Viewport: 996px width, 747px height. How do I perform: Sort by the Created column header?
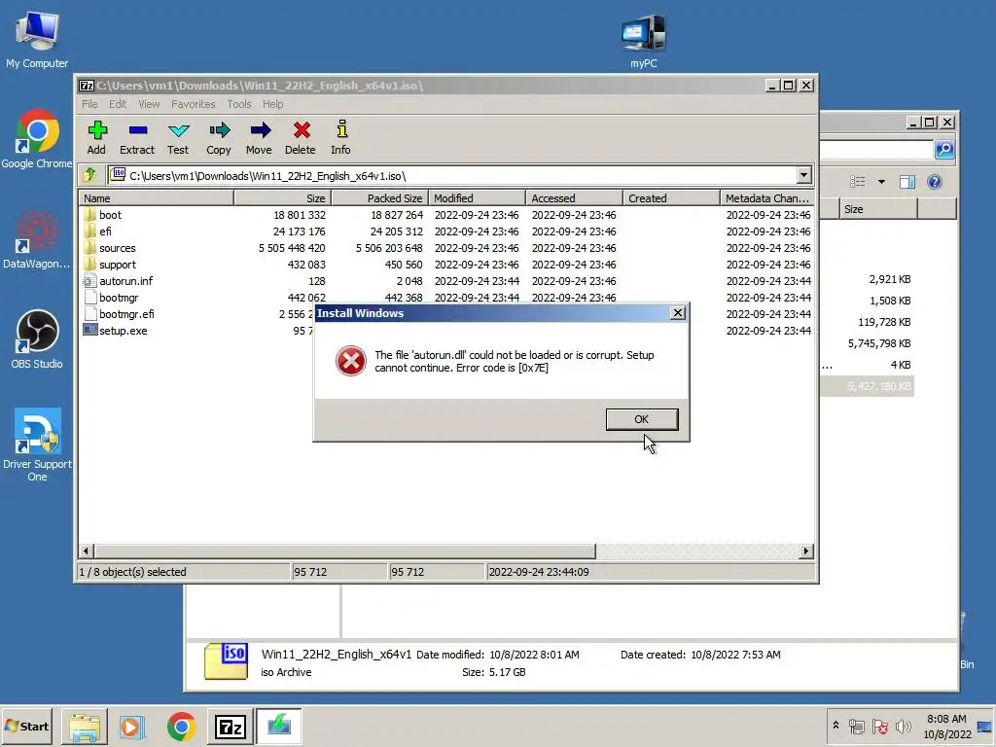pos(671,198)
